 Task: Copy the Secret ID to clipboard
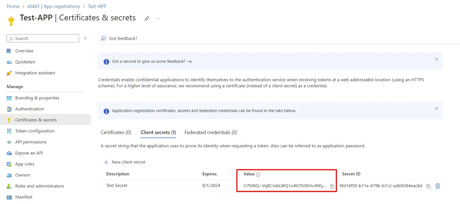coord(428,186)
